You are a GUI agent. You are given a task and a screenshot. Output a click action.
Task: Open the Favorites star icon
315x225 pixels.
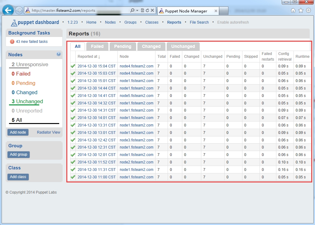300,10
